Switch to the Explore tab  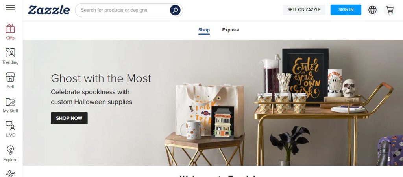[x=231, y=30]
